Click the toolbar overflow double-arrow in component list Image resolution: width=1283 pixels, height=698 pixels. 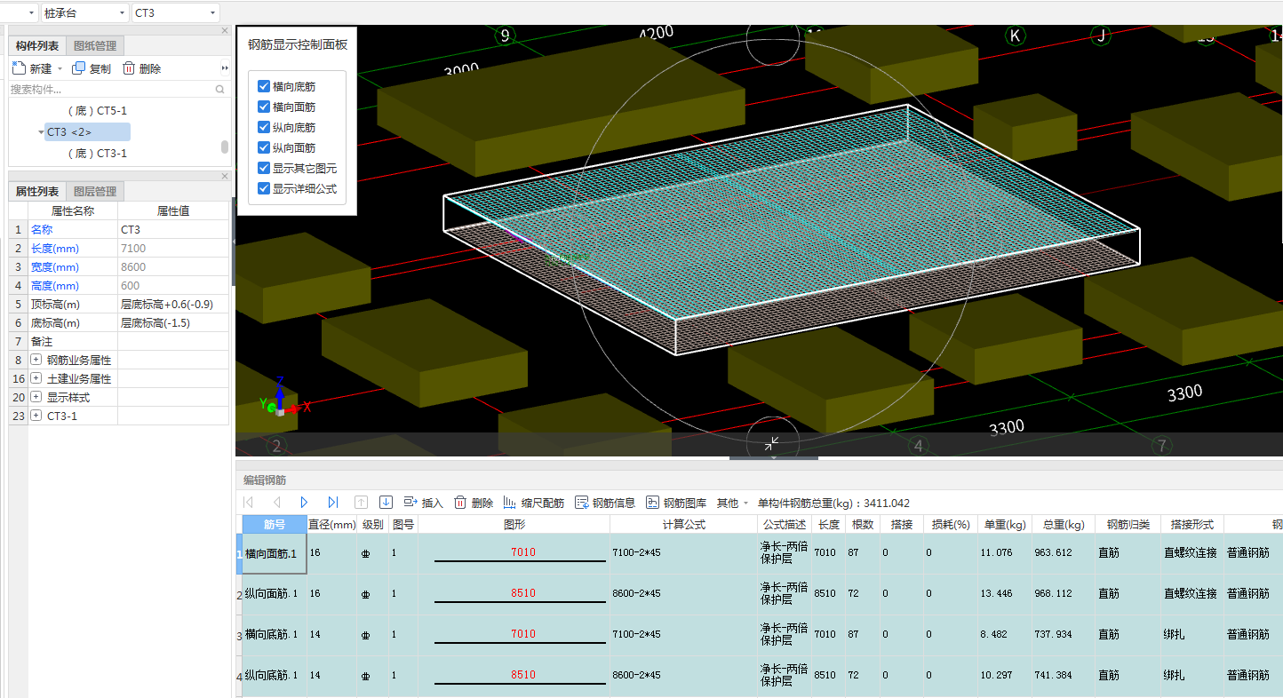tap(225, 68)
